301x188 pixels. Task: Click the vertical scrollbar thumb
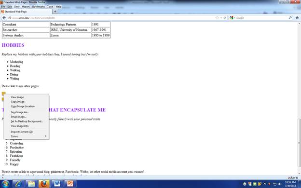coord(299,143)
